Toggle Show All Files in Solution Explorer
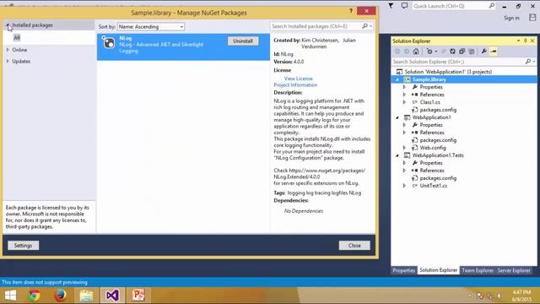The width and height of the screenshot is (540, 304). tap(472, 52)
